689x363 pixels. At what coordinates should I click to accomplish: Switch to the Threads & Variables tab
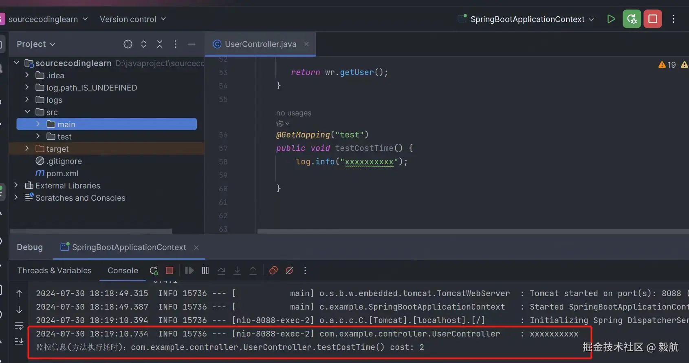(x=54, y=270)
